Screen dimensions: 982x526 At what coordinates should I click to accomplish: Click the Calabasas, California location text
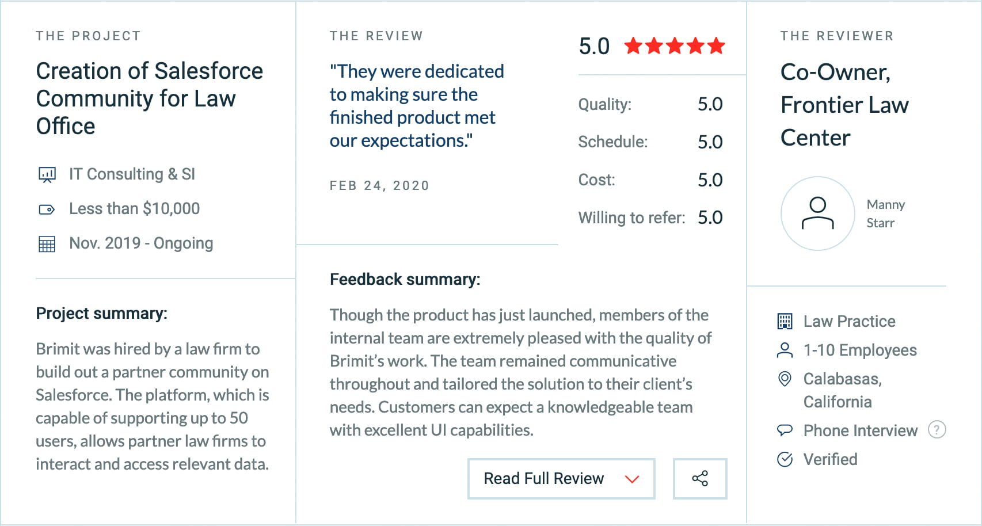pyautogui.click(x=842, y=390)
